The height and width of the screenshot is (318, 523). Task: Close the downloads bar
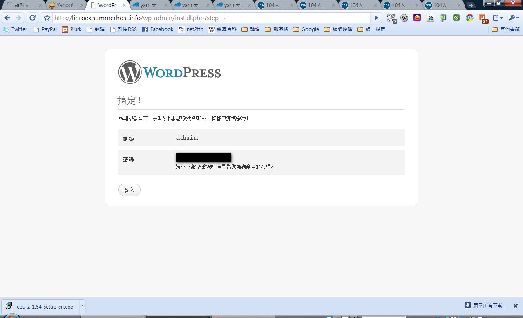[x=516, y=306]
